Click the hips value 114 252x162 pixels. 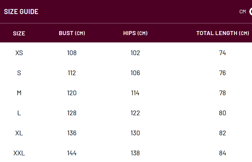[135, 93]
